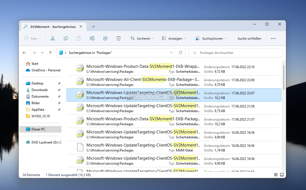Maximize the Explorer window
Viewport: 306px width, 190px height.
[267, 24]
